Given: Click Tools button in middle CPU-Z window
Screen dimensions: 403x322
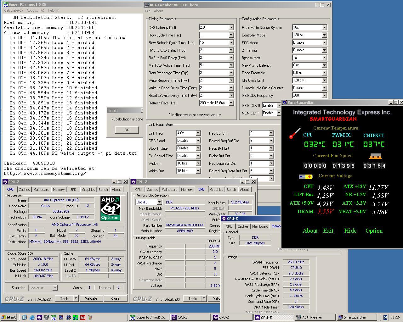Looking at the screenshot, I should click(x=192, y=298).
